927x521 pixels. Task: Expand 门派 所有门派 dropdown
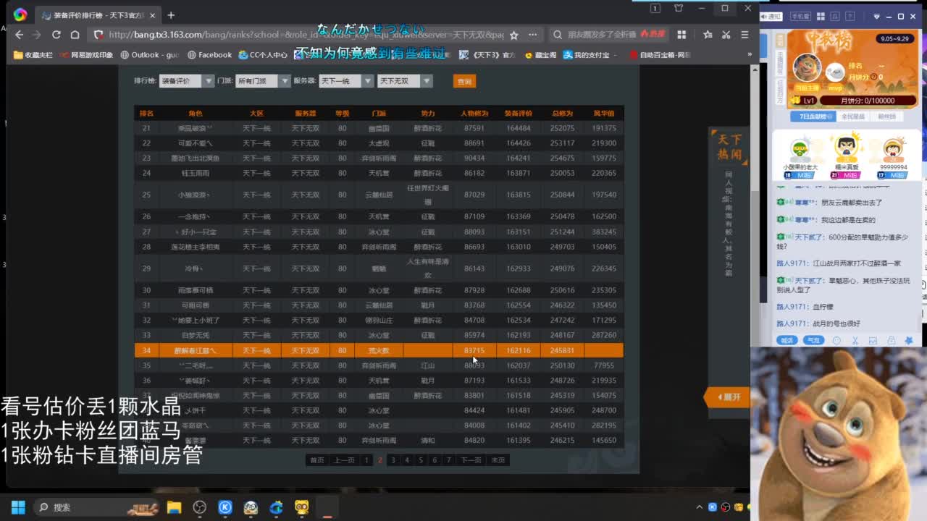(x=263, y=81)
